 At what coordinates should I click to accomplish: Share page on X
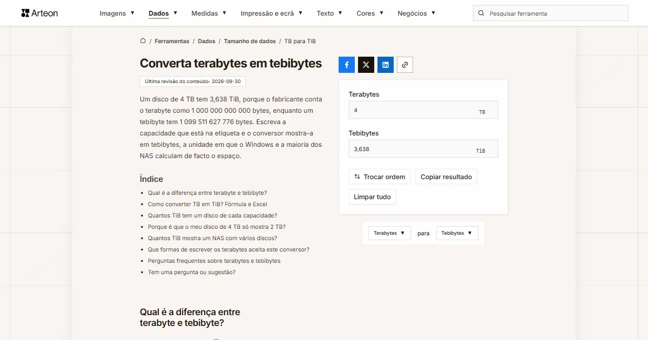[366, 65]
